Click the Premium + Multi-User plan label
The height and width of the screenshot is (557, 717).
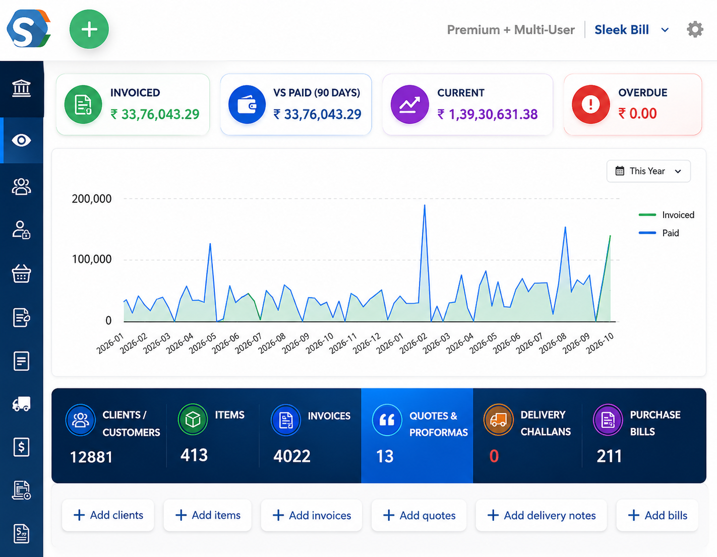[x=511, y=30]
